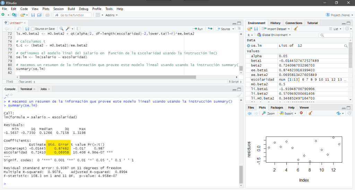Clear the console with the broom icon
The width and height of the screenshot is (355, 190).
point(239,95)
